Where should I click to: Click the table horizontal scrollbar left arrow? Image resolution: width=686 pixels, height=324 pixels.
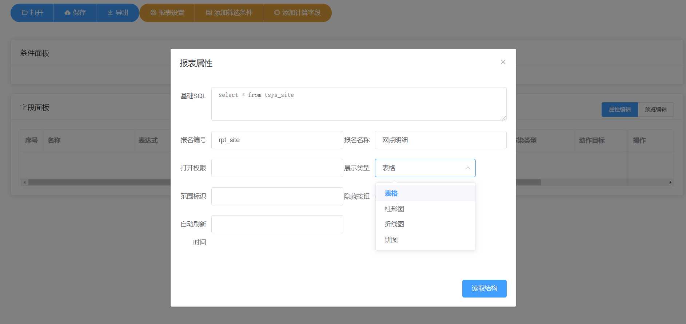pyautogui.click(x=24, y=182)
